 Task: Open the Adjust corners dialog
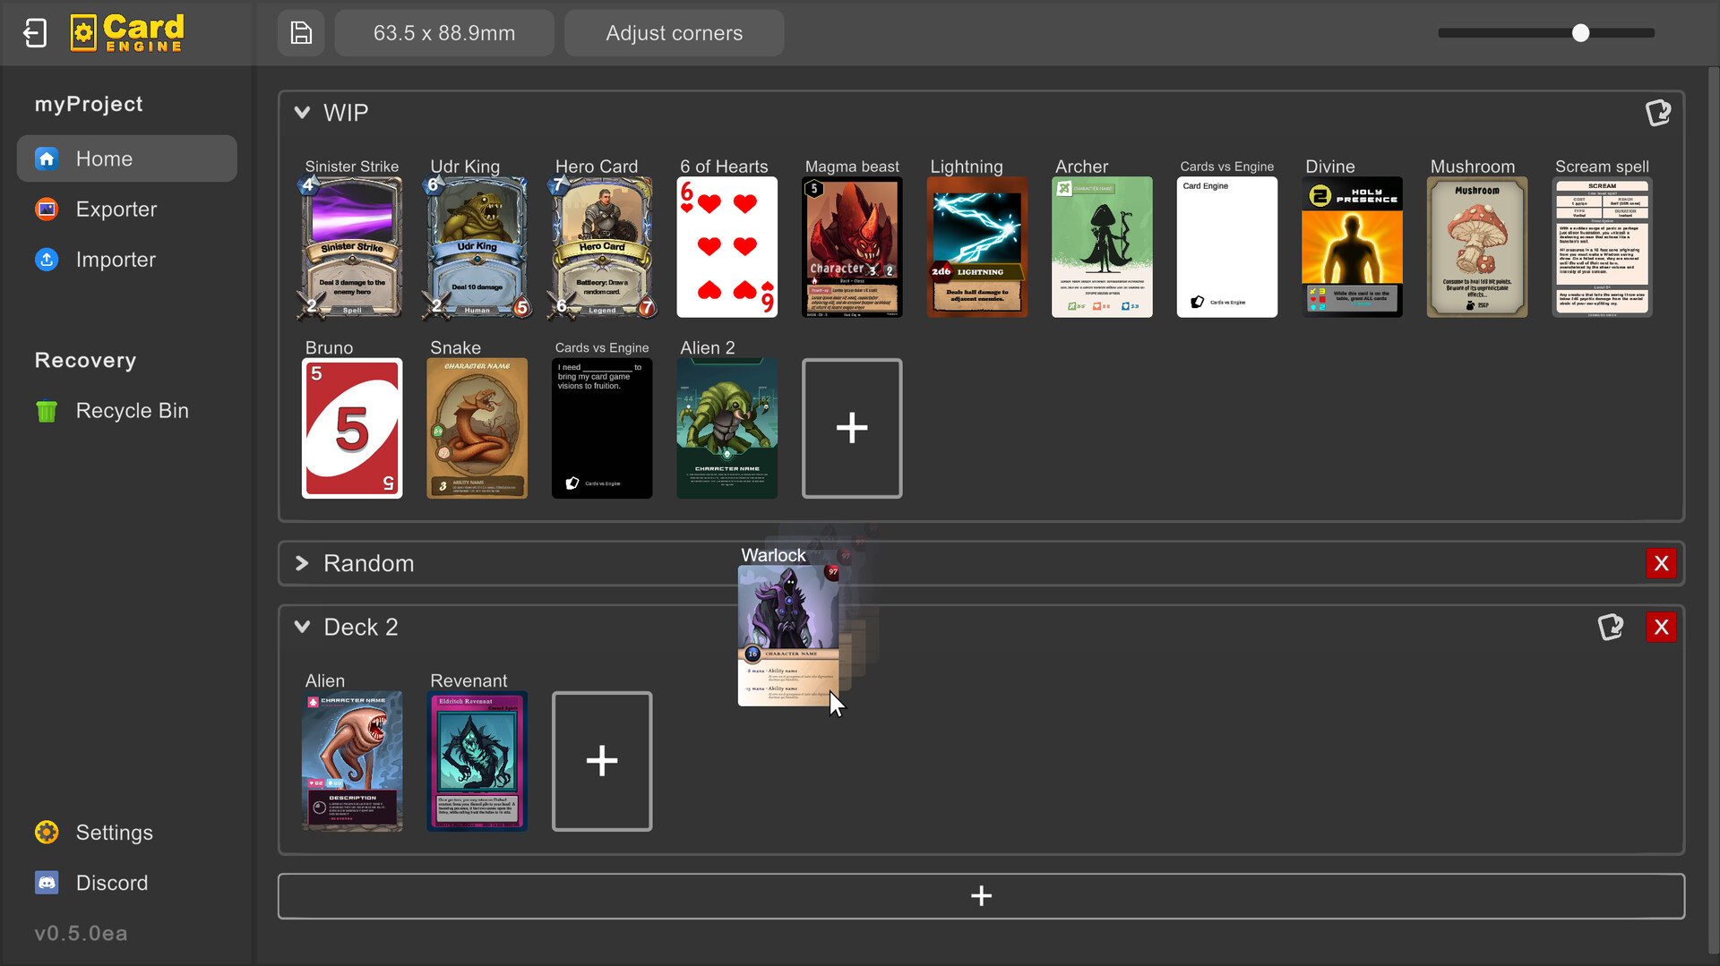(674, 33)
